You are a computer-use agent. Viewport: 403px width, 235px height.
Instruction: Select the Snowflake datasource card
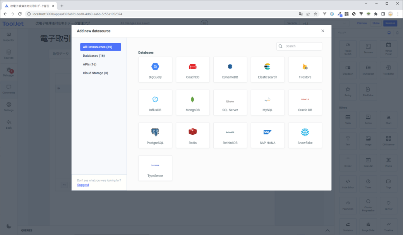[x=305, y=135]
